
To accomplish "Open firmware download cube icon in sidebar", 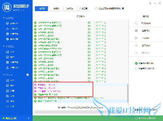I will pyautogui.click(x=7, y=39).
